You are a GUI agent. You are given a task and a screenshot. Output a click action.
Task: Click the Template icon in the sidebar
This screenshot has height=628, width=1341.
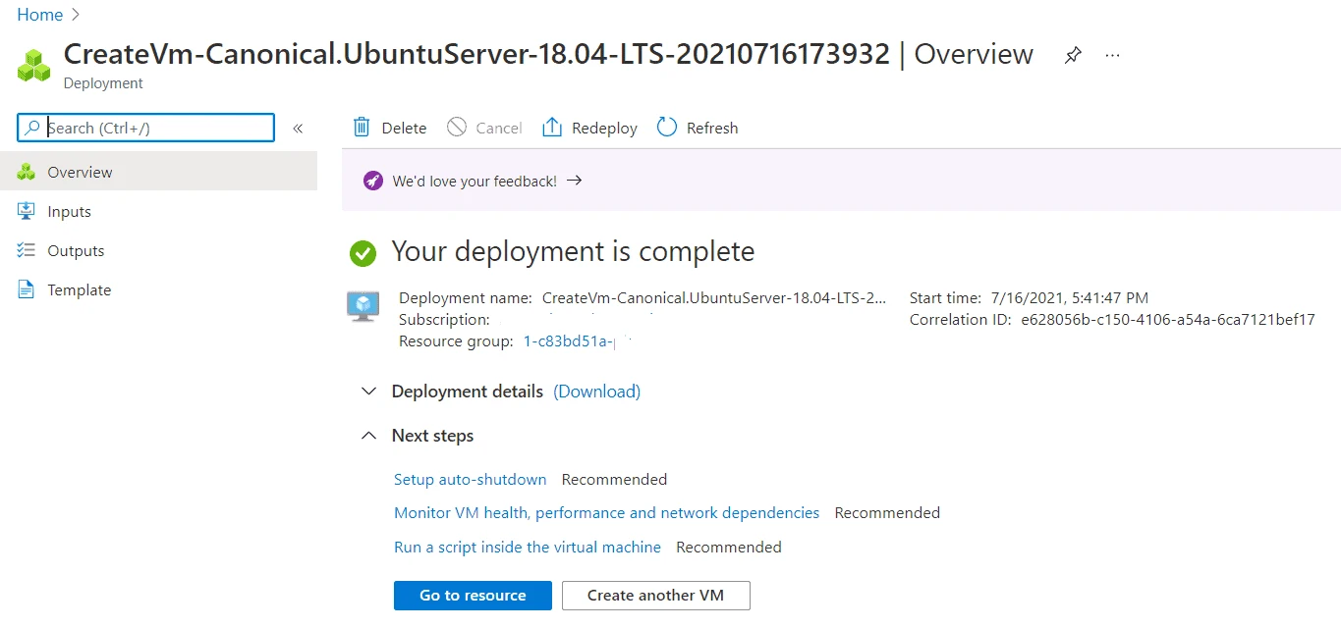pyautogui.click(x=26, y=289)
